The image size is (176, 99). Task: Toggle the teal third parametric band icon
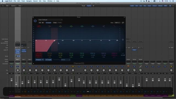[82, 26]
